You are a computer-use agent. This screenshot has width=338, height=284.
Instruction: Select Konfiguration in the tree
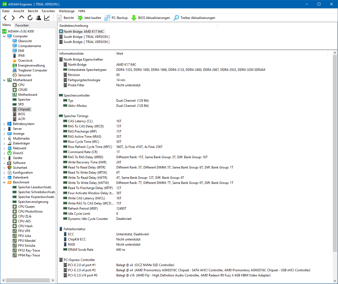coord(23,173)
